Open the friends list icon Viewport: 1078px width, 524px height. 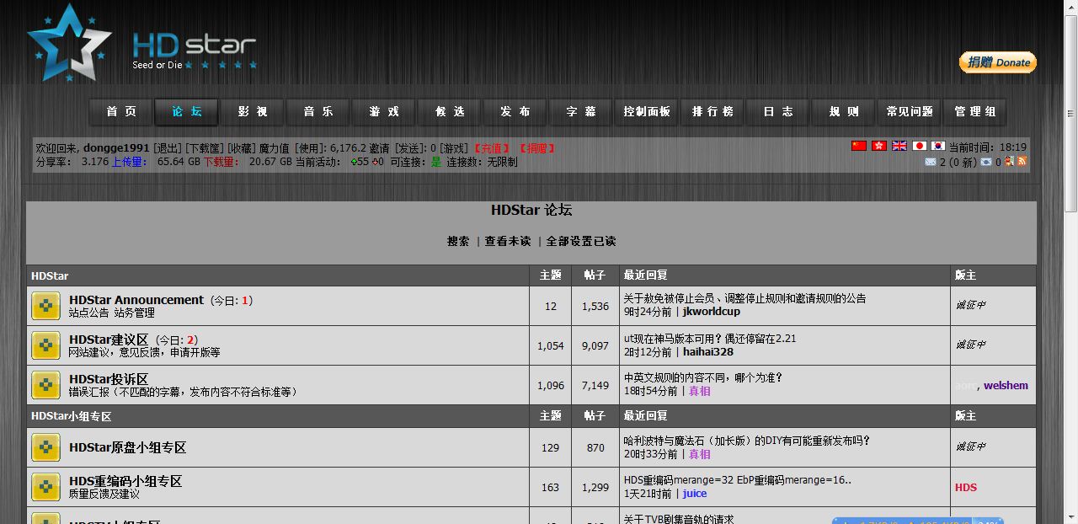tap(1010, 162)
